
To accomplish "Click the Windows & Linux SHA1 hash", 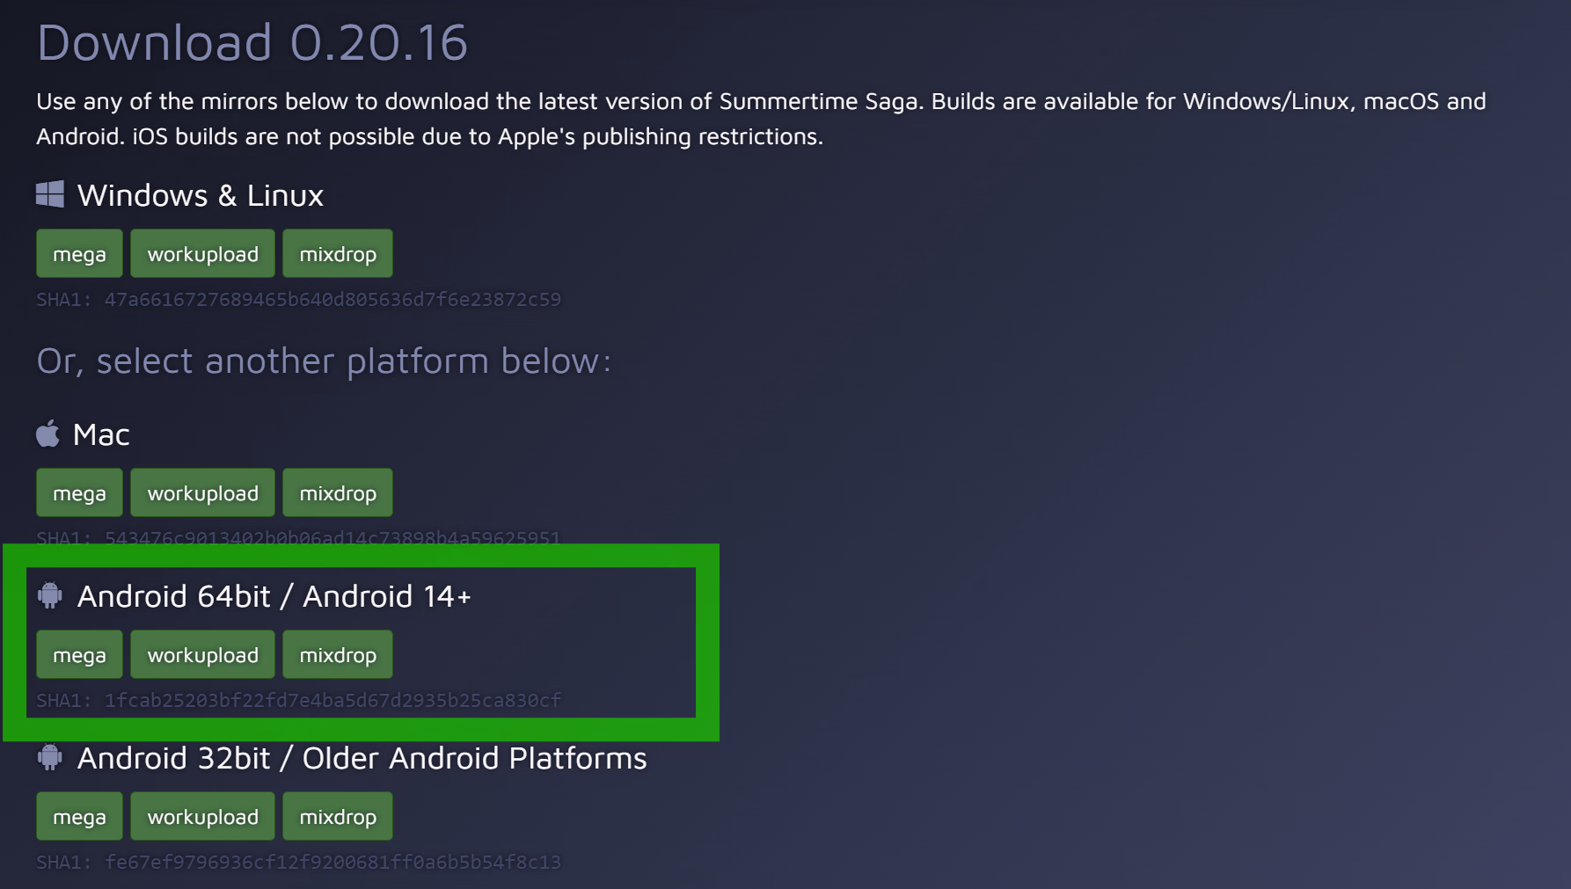I will (332, 300).
